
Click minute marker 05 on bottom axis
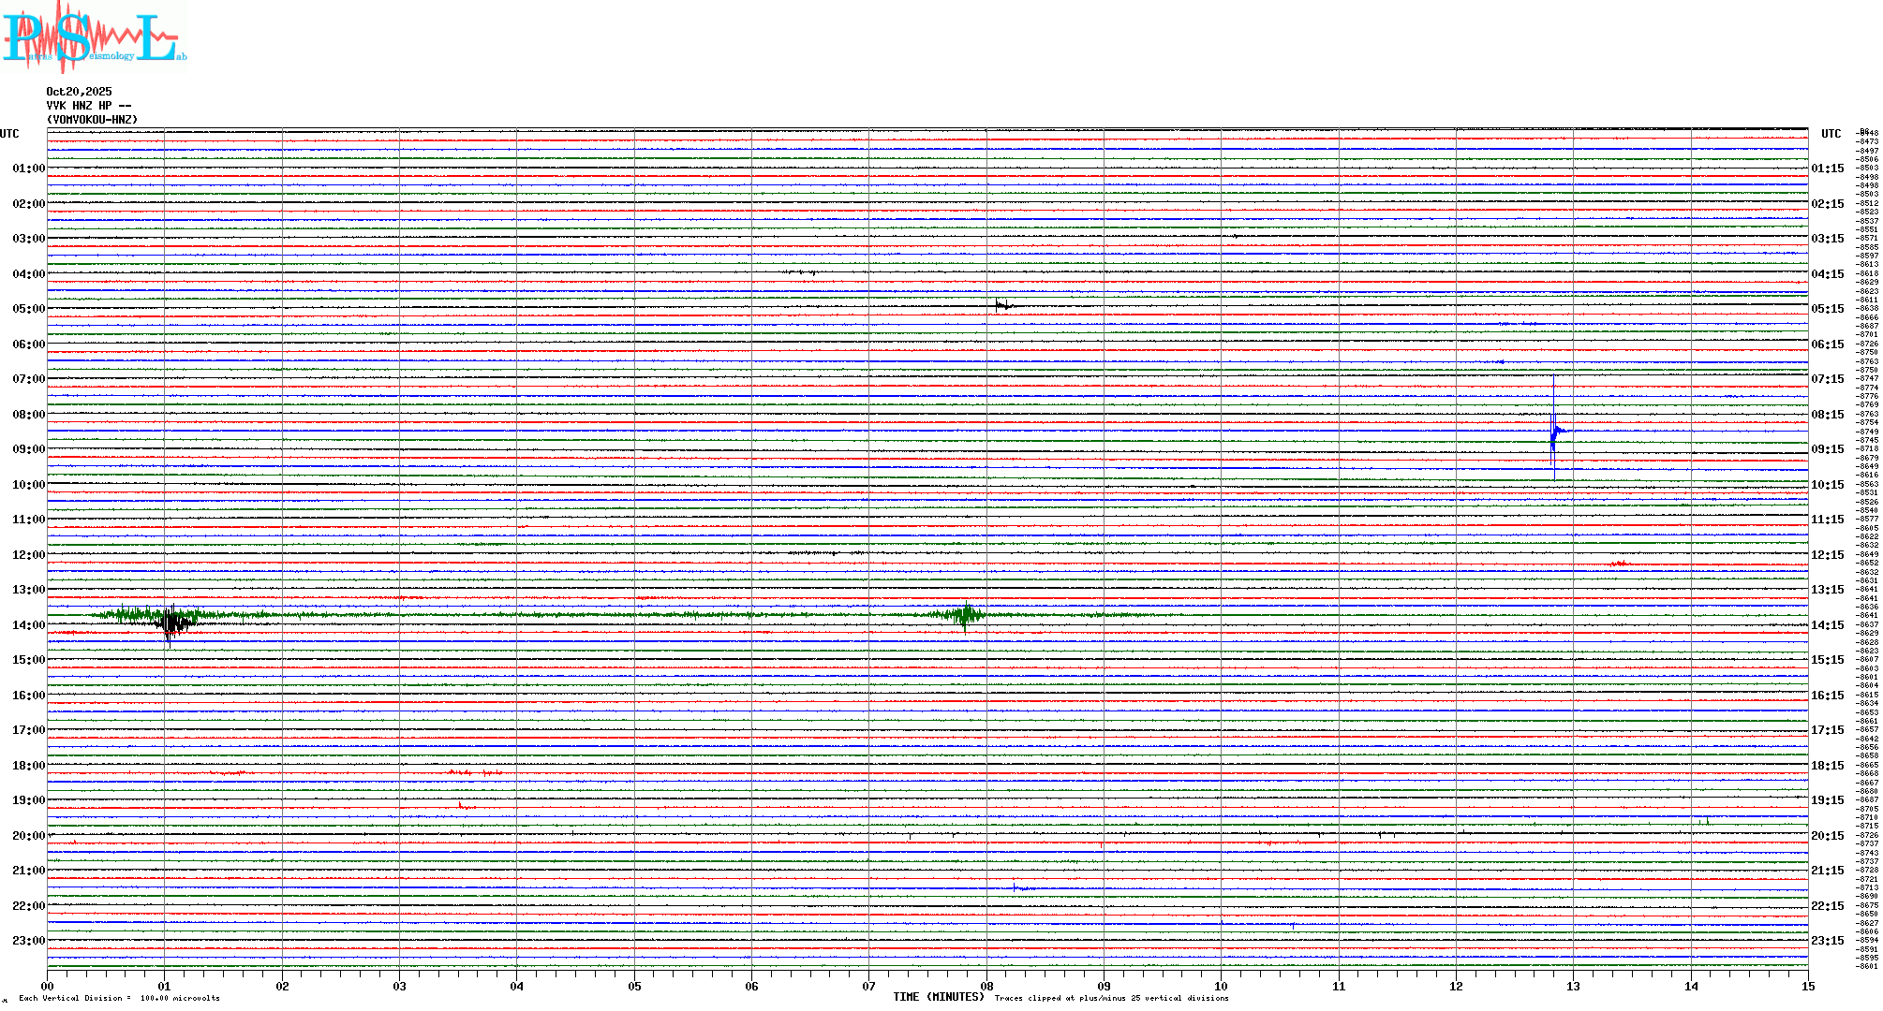634,986
